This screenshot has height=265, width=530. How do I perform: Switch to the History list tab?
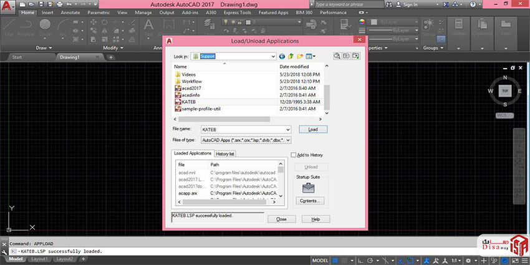pos(225,153)
